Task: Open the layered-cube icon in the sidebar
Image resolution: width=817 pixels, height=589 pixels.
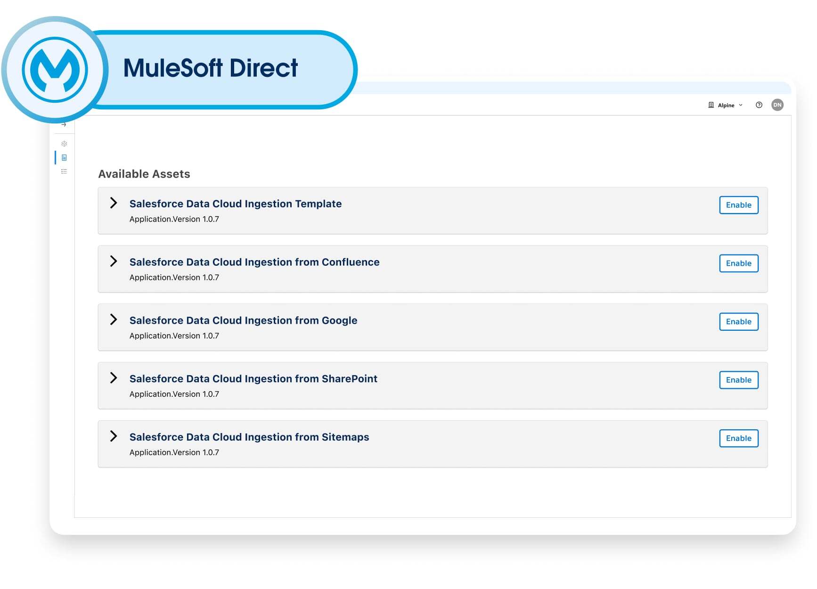Action: tap(64, 144)
